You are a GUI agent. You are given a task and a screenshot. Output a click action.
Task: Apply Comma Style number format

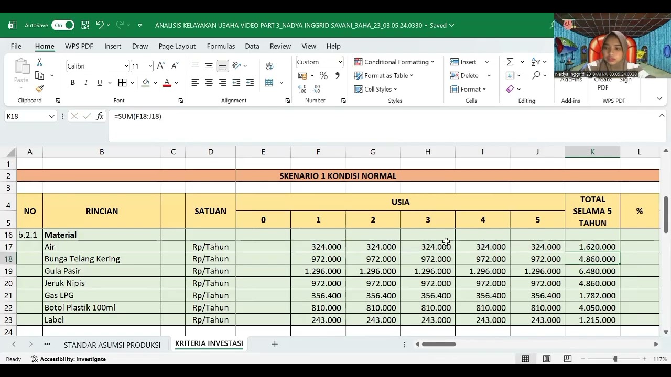tap(337, 76)
